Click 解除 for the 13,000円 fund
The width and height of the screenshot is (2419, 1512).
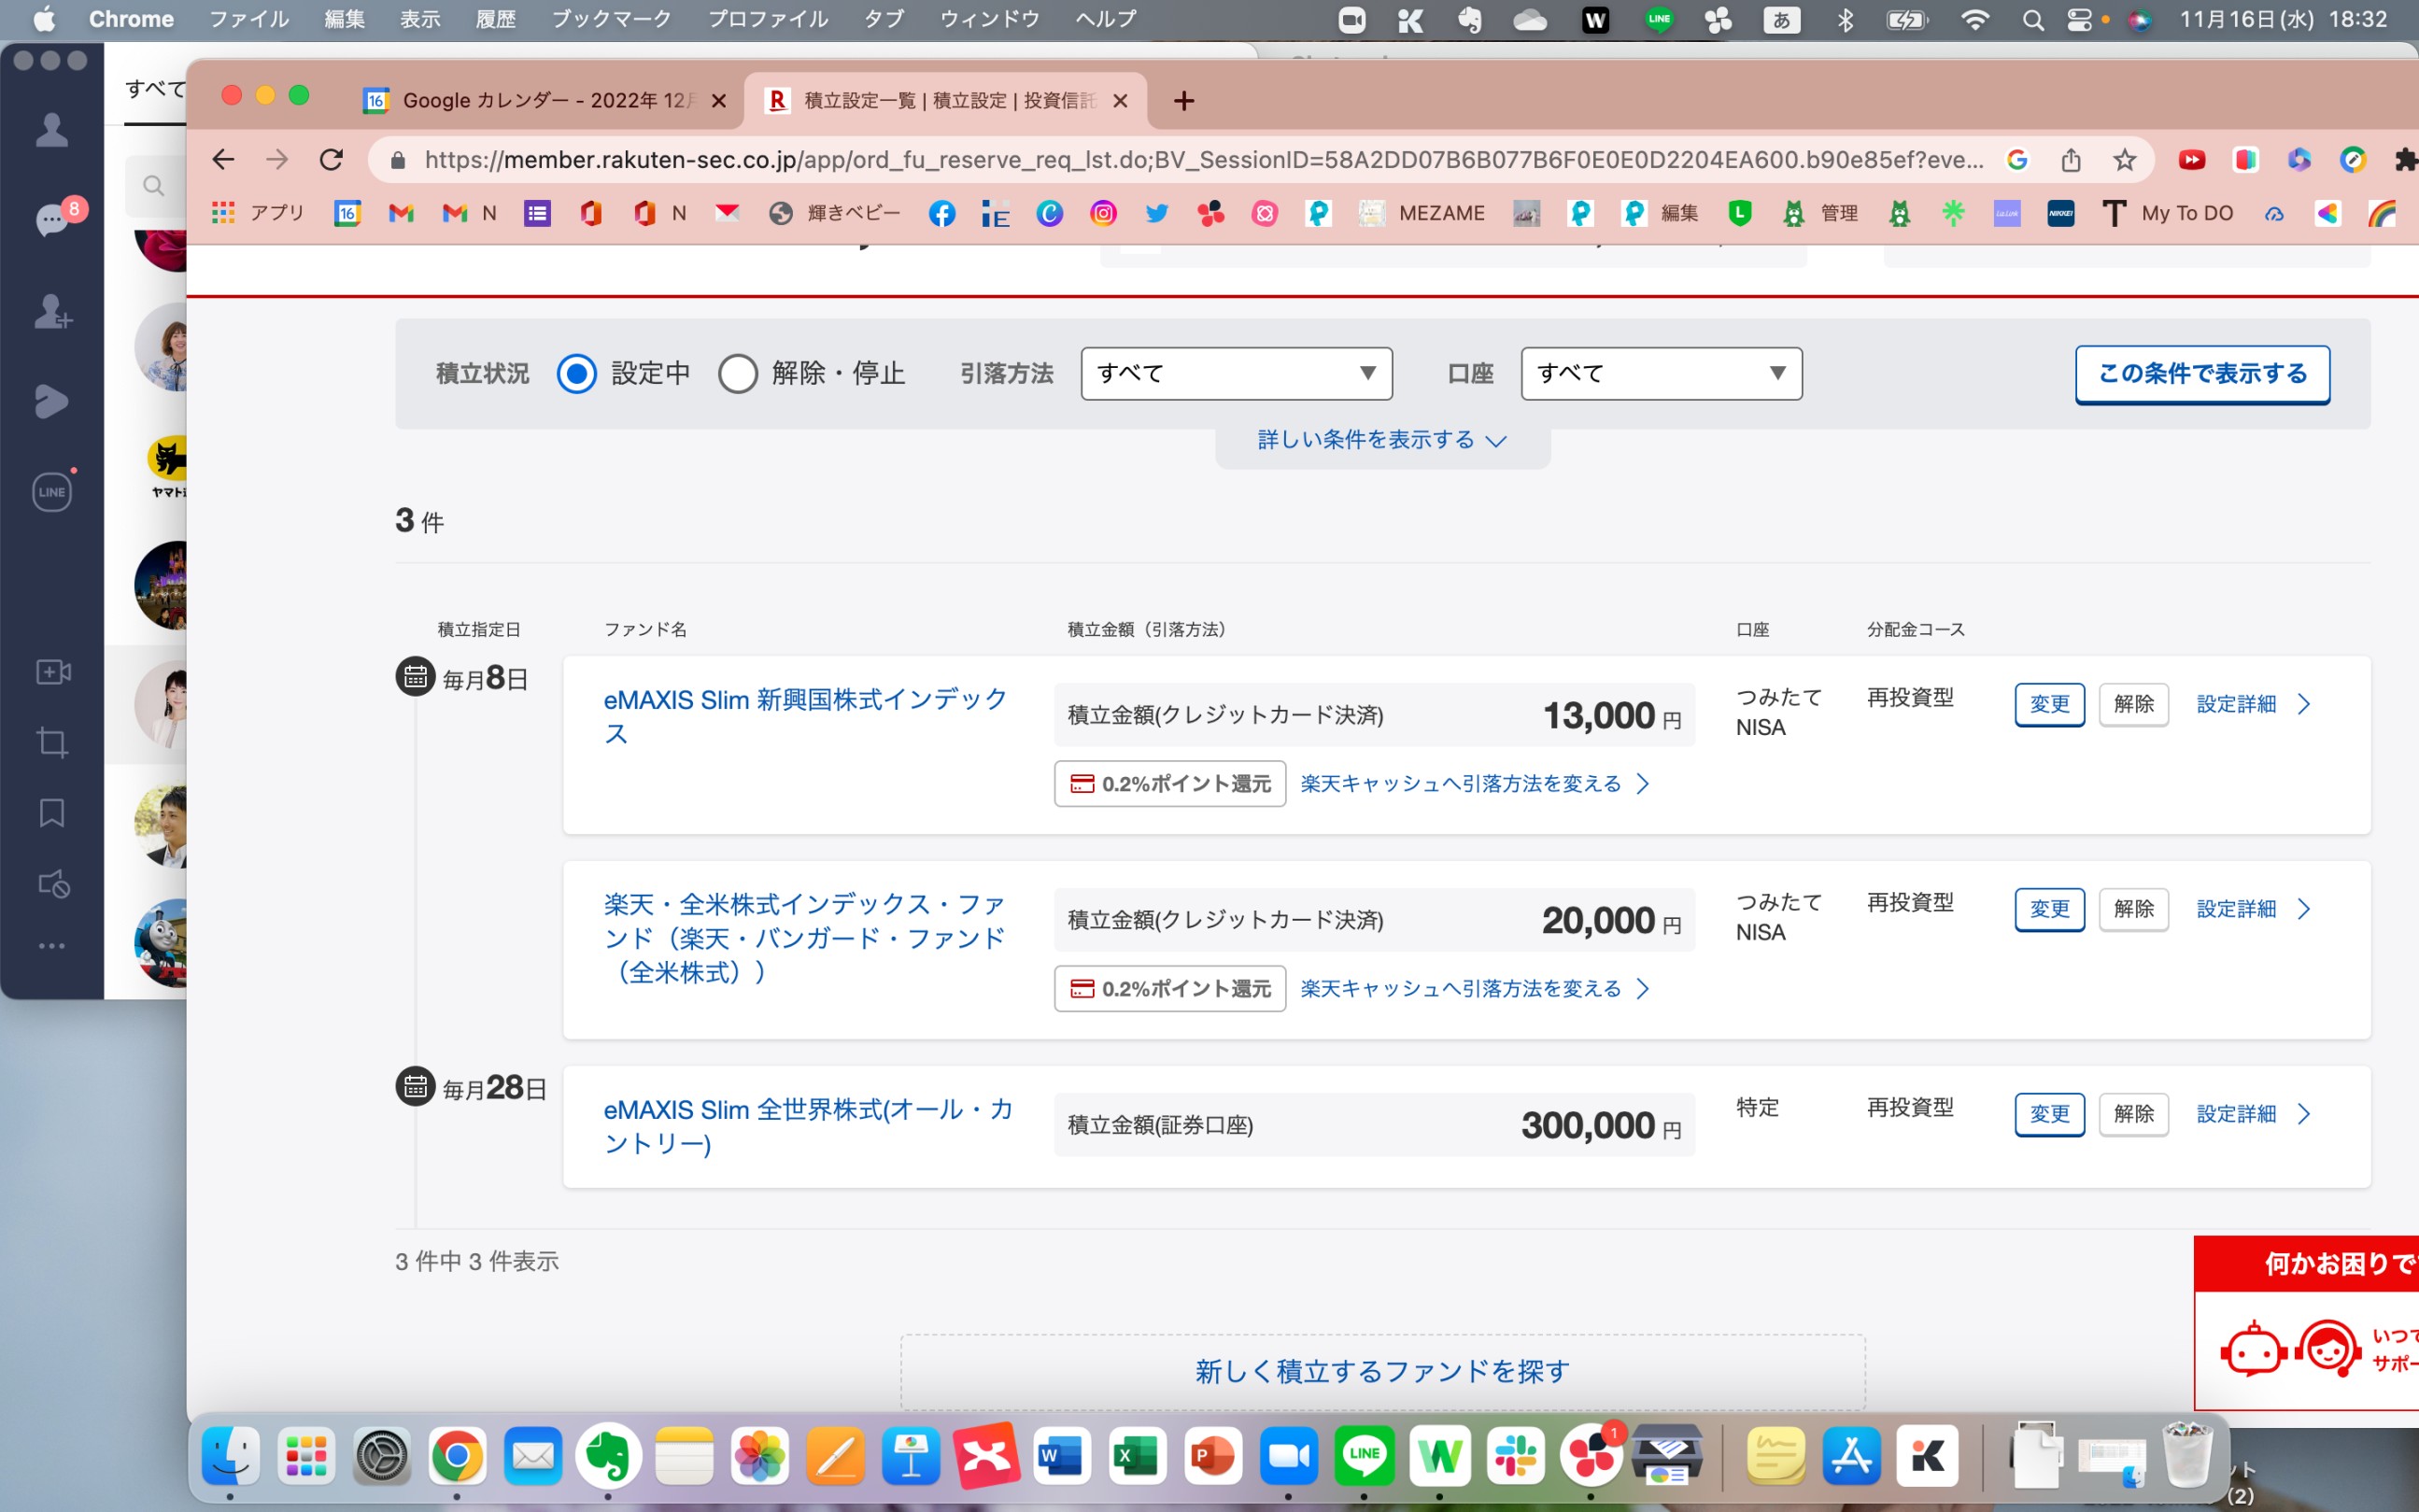click(2133, 704)
